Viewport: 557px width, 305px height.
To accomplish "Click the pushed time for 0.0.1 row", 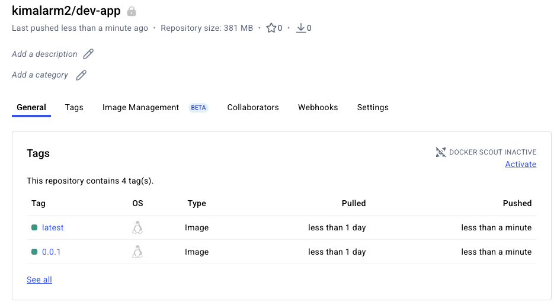I will (x=496, y=252).
